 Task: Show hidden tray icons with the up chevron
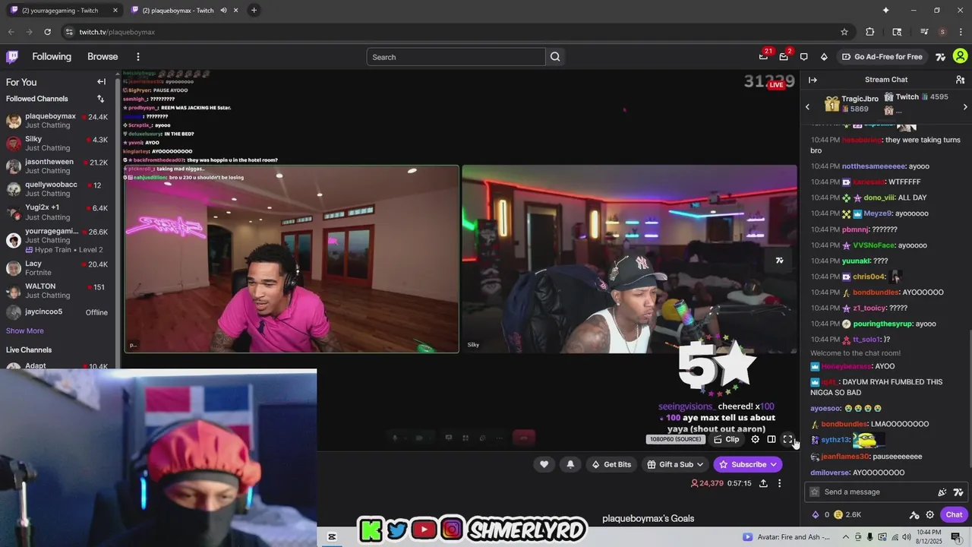[845, 537]
